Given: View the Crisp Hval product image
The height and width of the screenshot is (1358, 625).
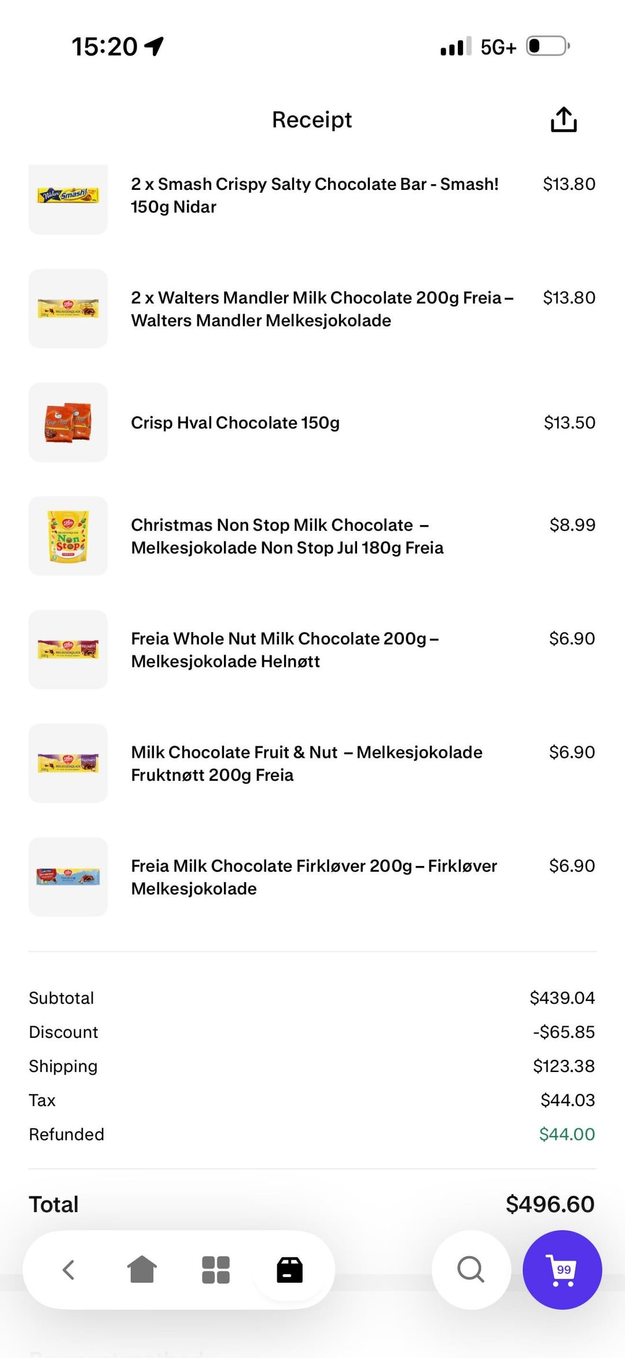Looking at the screenshot, I should click(68, 422).
